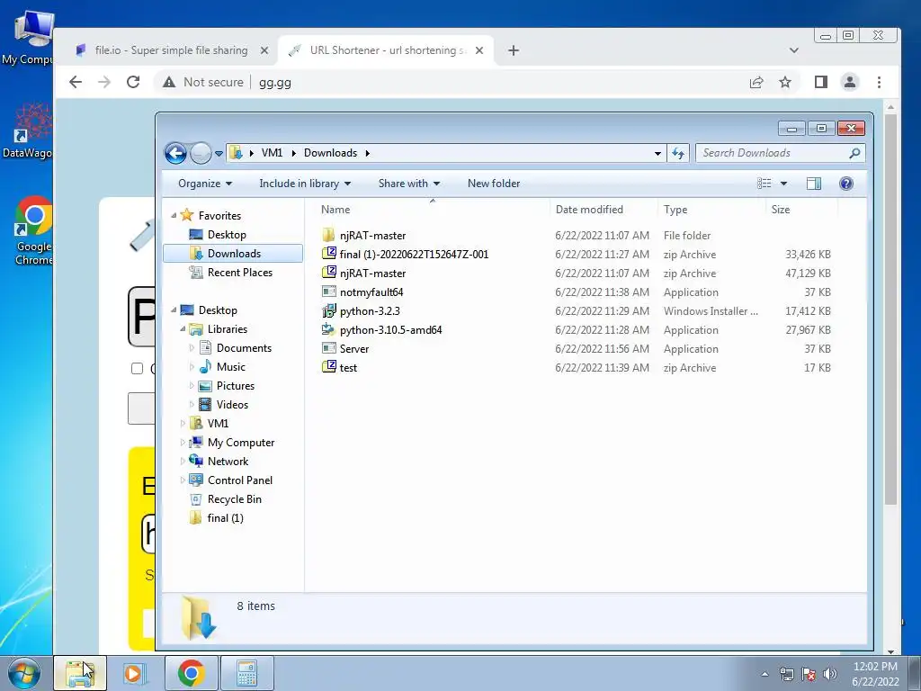Select the test zip archive icon
Viewport: 921px width, 691px height.
coord(328,367)
